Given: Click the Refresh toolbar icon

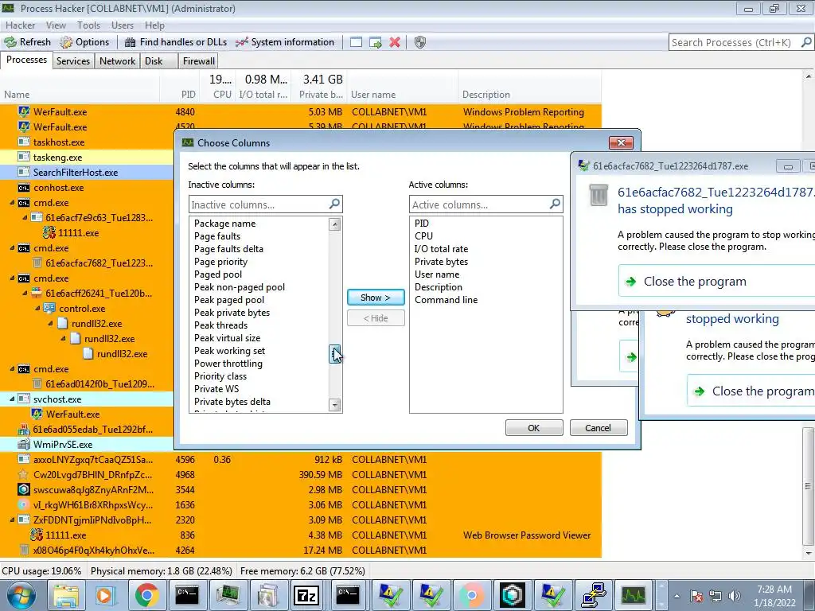Looking at the screenshot, I should pos(10,42).
